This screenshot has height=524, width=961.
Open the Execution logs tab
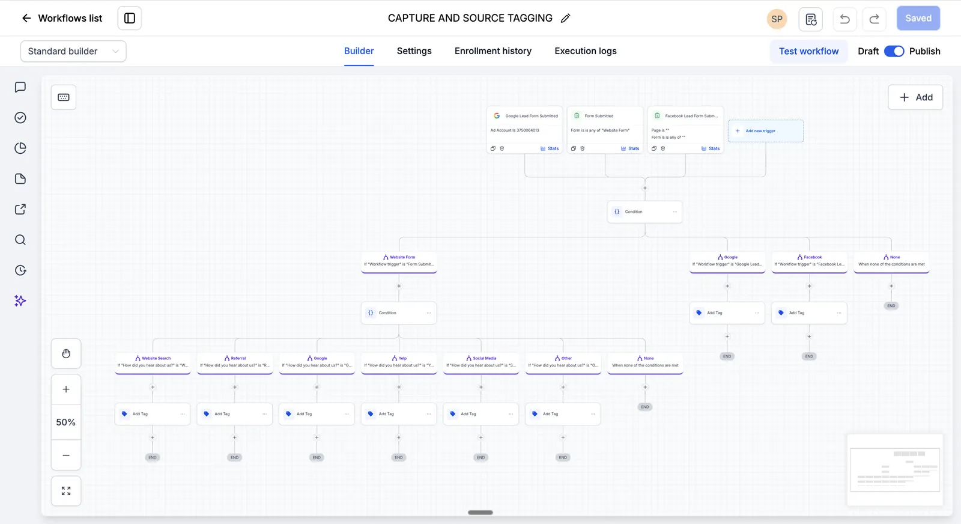(586, 51)
